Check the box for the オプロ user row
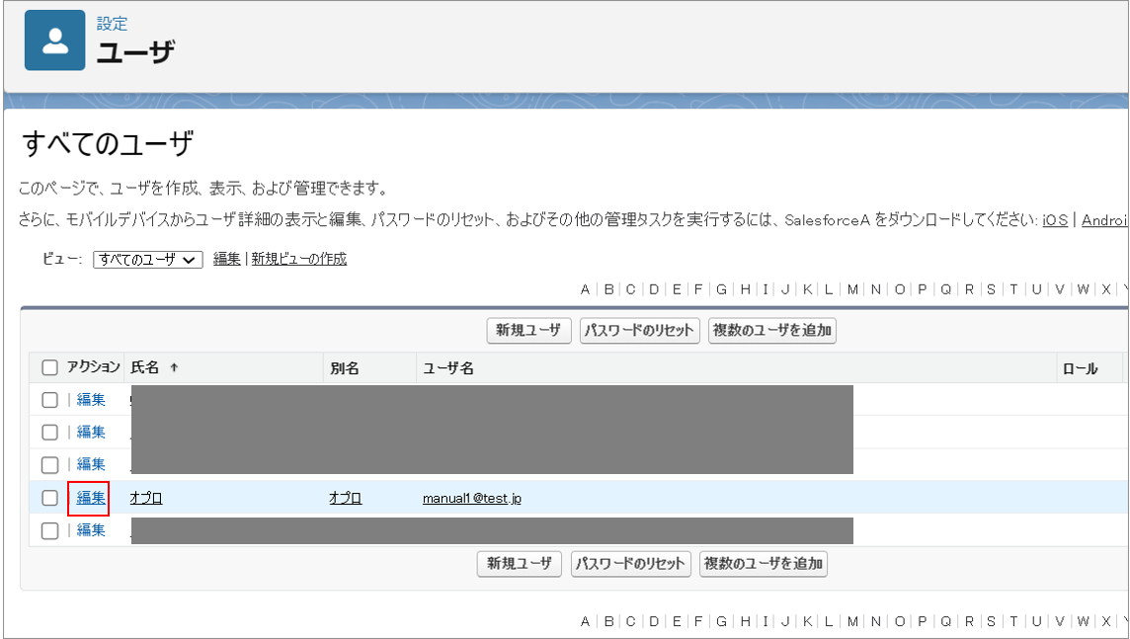This screenshot has height=639, width=1130. [x=49, y=498]
